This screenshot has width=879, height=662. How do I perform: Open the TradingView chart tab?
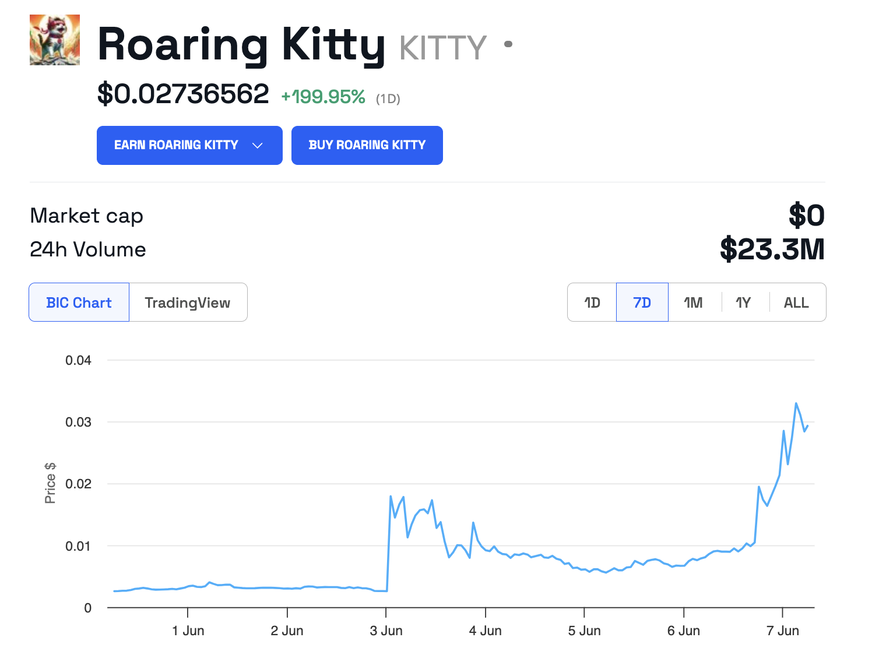(x=188, y=302)
